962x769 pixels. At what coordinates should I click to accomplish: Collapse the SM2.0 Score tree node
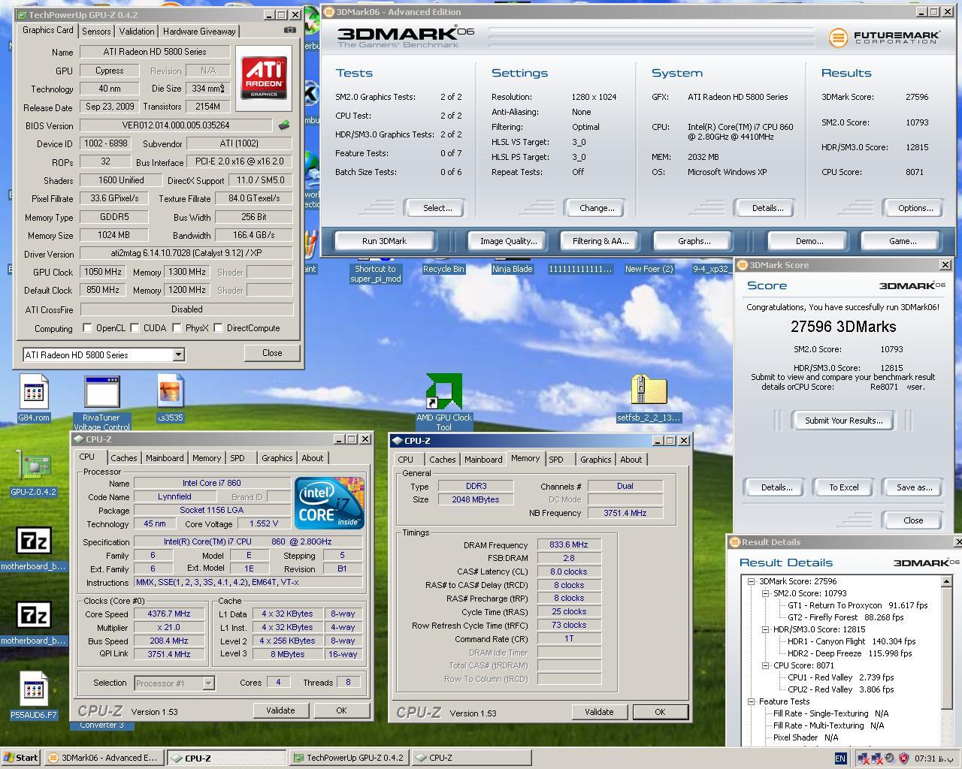click(x=765, y=593)
